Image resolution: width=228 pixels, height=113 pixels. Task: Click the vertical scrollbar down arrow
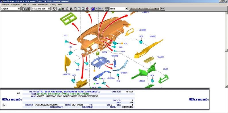click(226, 86)
